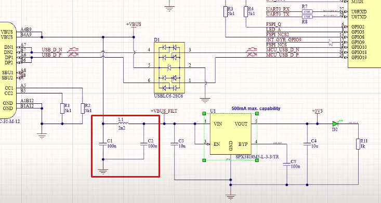Select the R8 series resistor on UART0_TX
The height and width of the screenshot is (203, 381).
coord(307,17)
